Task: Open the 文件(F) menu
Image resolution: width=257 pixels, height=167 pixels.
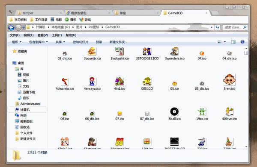Action: click(x=15, y=35)
